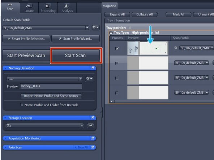214x160 pixels.
Task: Open gear options beside user dropdown
Action: [89, 79]
